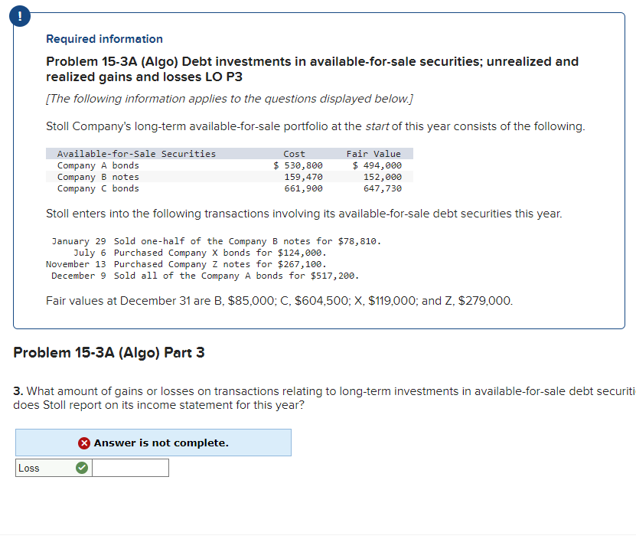Click the 661,900 cost value
This screenshot has width=636, height=539.
[303, 188]
